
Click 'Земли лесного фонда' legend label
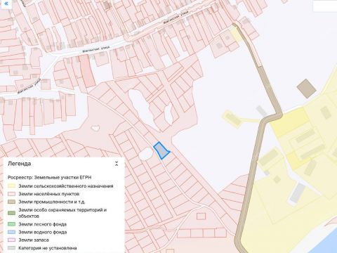click(x=43, y=224)
